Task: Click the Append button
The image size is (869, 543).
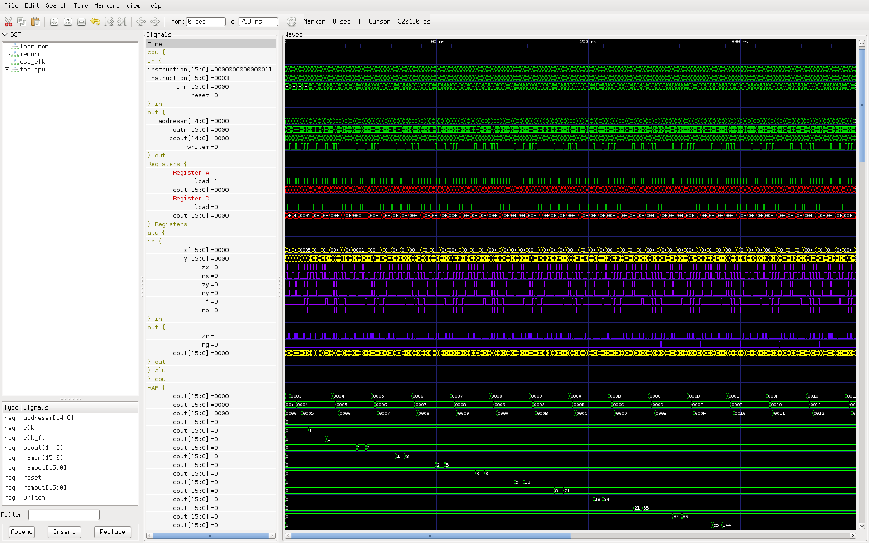Action: [x=21, y=531]
